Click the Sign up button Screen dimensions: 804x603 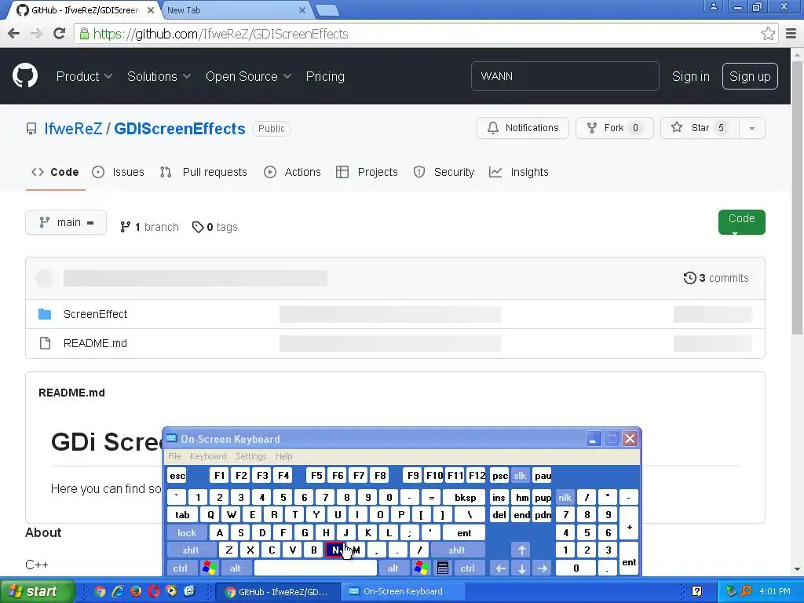click(x=750, y=76)
